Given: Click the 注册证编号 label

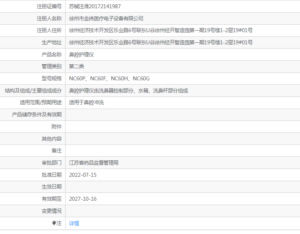Looking at the screenshot, I should click(49, 6).
